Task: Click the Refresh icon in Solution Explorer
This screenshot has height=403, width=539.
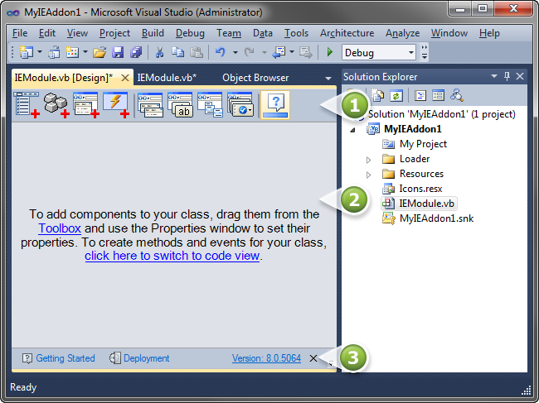Action: [x=396, y=95]
